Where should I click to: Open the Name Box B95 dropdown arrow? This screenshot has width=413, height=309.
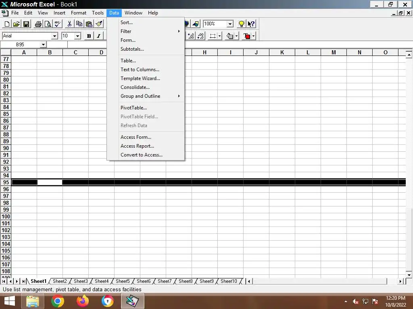pos(44,45)
